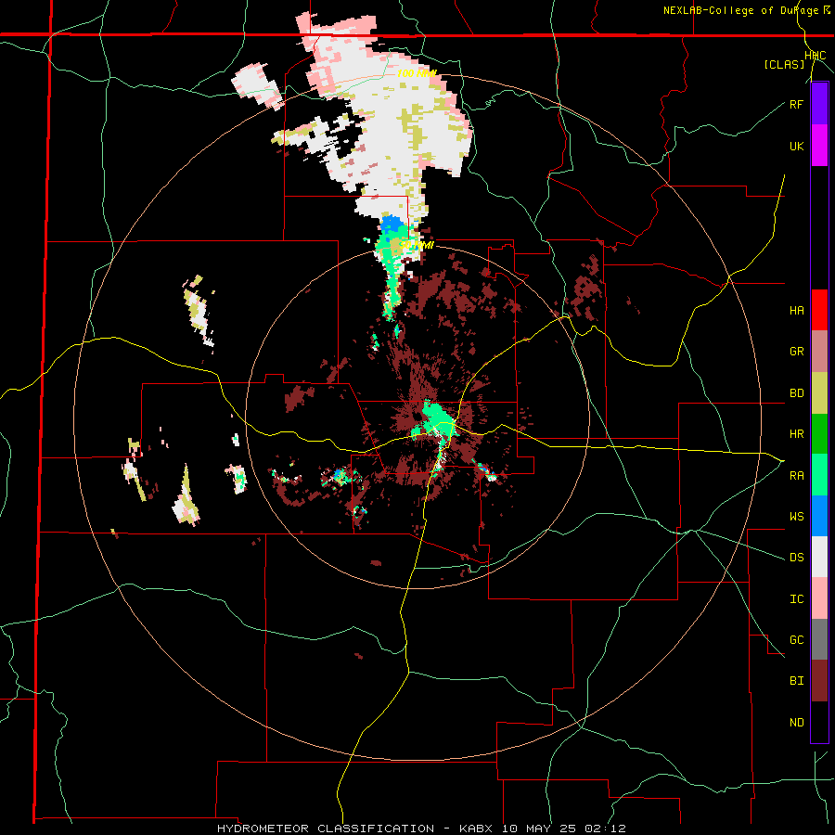Click the GR legend label

click(796, 352)
